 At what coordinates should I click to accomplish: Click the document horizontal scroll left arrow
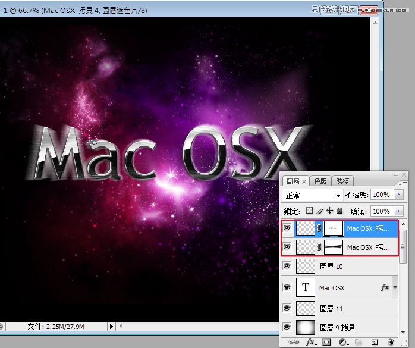point(121,326)
